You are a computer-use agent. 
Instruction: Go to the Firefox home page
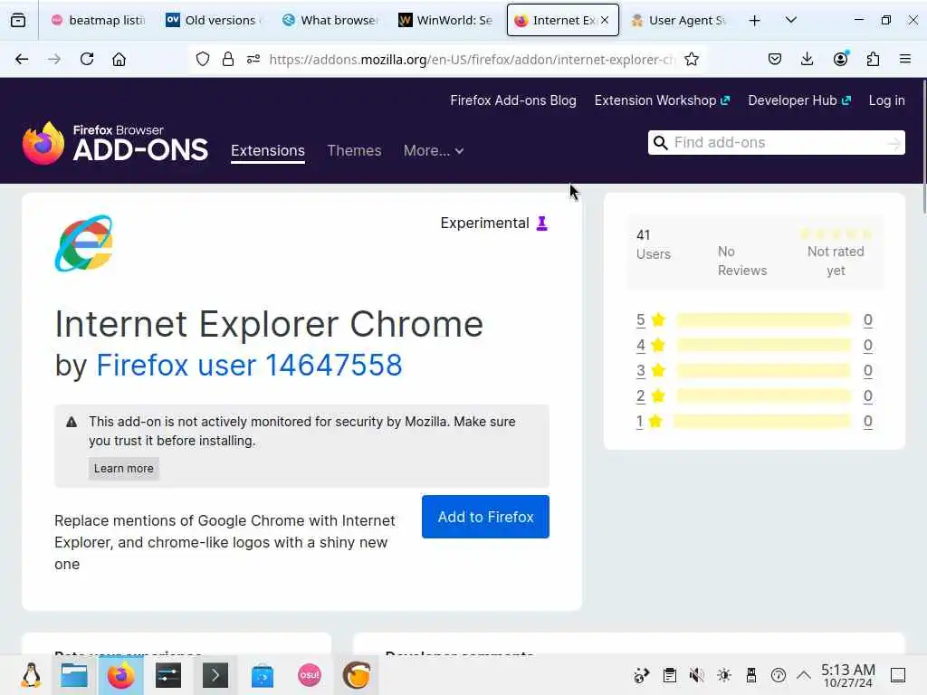click(119, 59)
